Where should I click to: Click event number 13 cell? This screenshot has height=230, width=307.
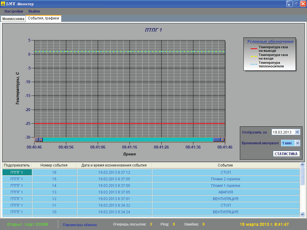[54, 192]
